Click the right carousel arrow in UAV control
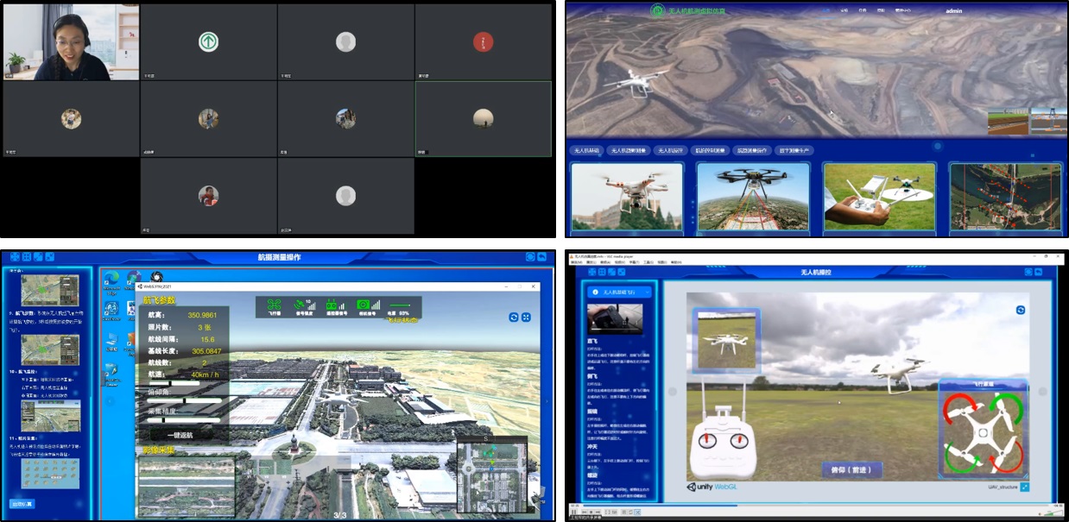 coord(1041,389)
